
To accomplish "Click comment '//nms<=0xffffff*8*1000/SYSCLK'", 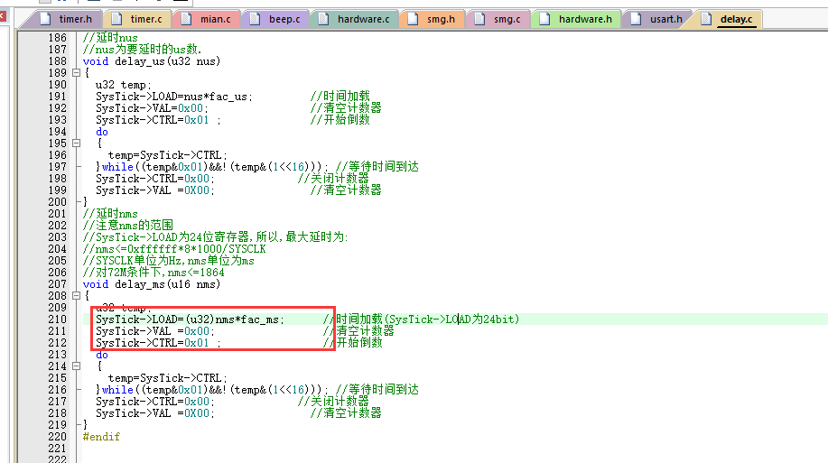I will coord(174,249).
